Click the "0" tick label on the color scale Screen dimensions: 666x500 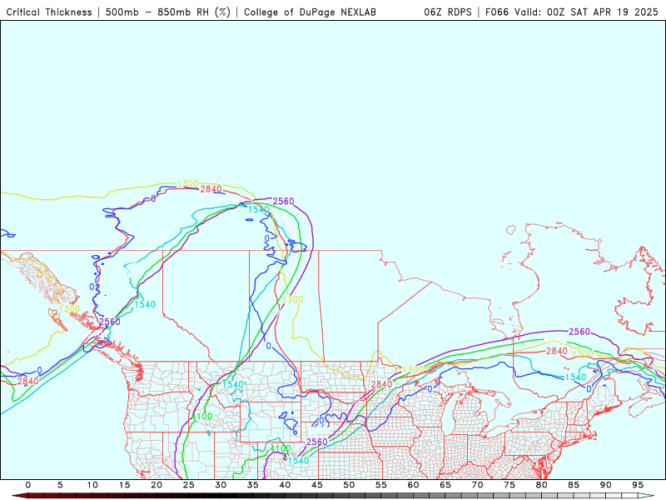[x=28, y=485]
